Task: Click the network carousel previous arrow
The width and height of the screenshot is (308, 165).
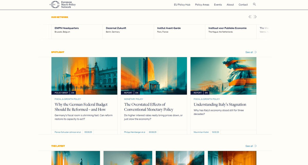Action: 250,17
